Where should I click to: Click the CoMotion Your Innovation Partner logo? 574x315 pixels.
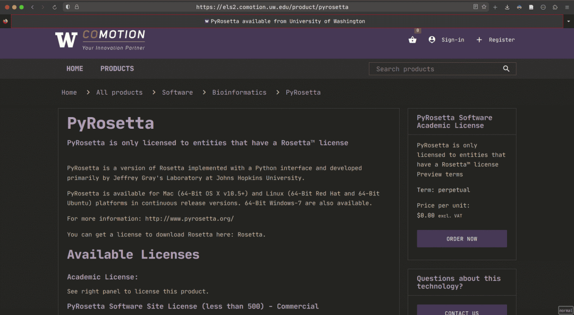pyautogui.click(x=114, y=40)
